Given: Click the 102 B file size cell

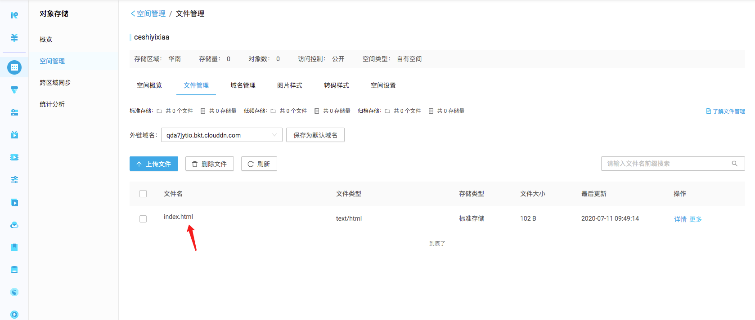Looking at the screenshot, I should click(x=528, y=218).
